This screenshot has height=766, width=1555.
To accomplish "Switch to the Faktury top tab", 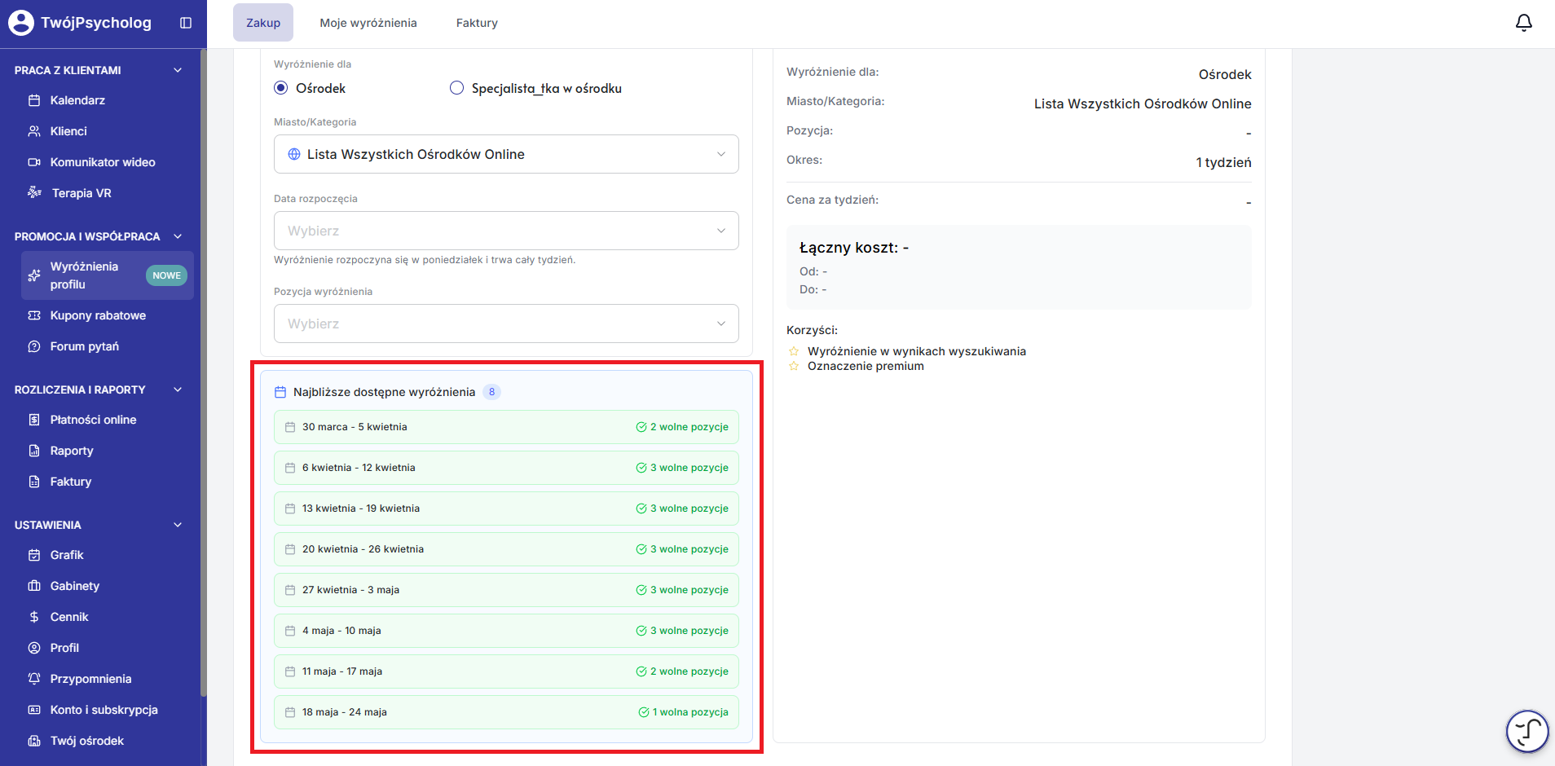I will pyautogui.click(x=477, y=23).
